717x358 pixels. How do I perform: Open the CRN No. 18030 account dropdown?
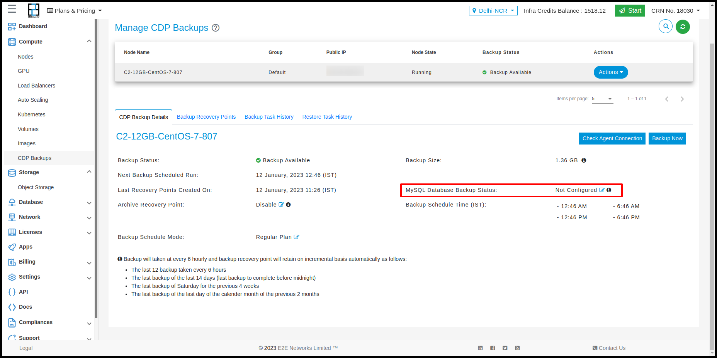coord(675,11)
